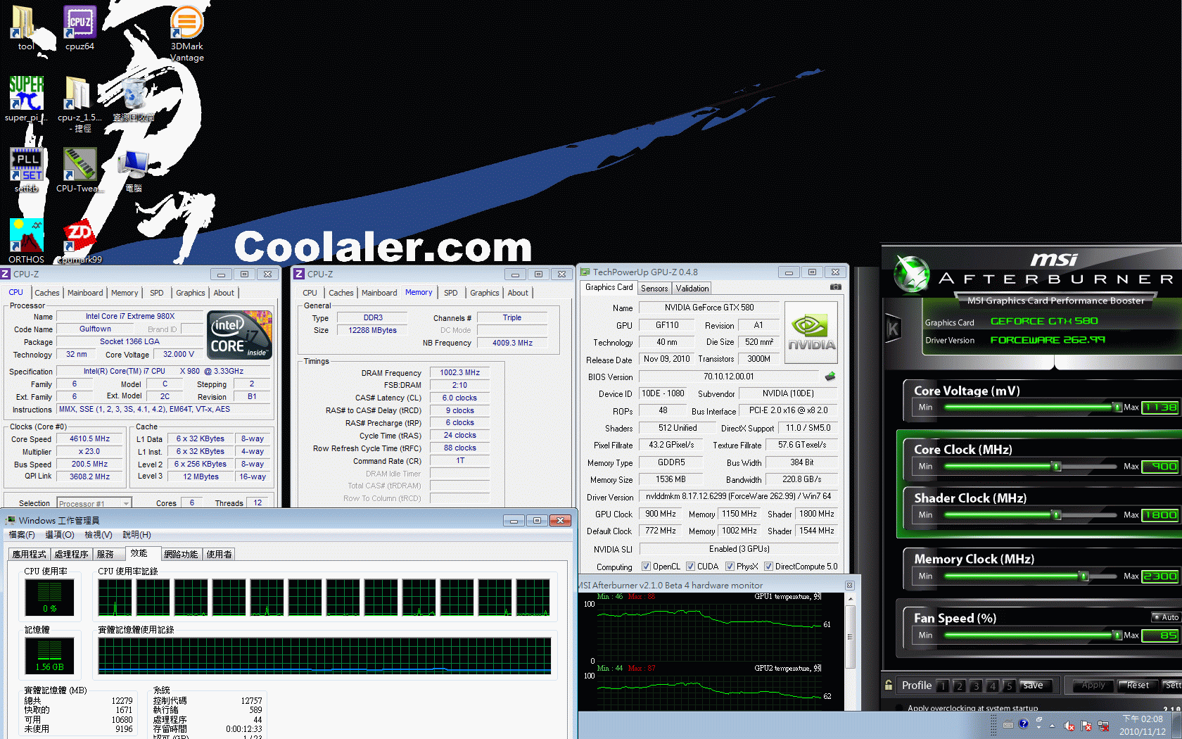Image resolution: width=1182 pixels, height=739 pixels.
Task: Click the Core Clock 900 value field
Action: (1159, 466)
